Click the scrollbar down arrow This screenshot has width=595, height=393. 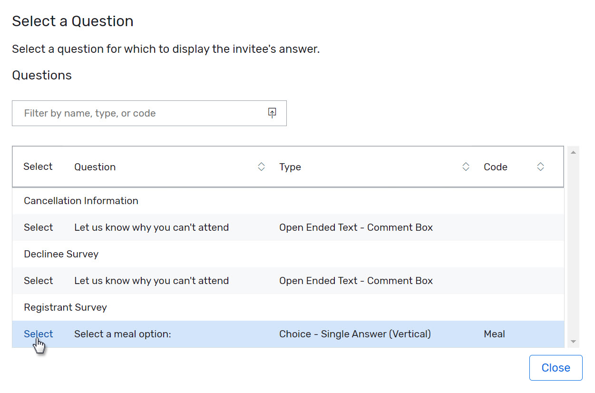coord(574,342)
